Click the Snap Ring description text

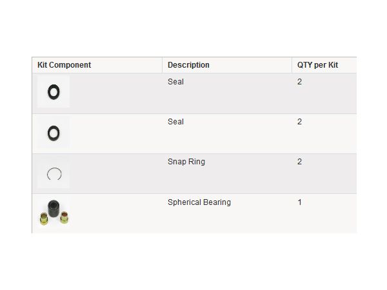point(186,162)
